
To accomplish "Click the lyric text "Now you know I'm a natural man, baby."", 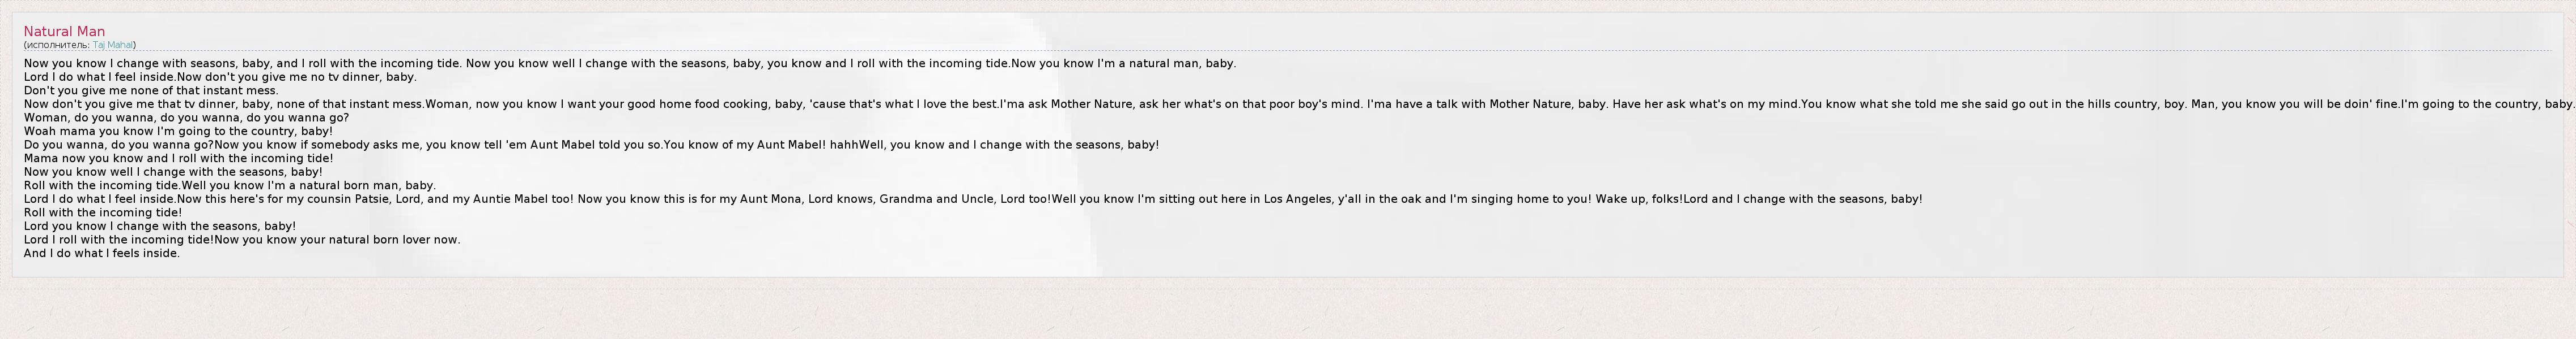I will pyautogui.click(x=1123, y=64).
